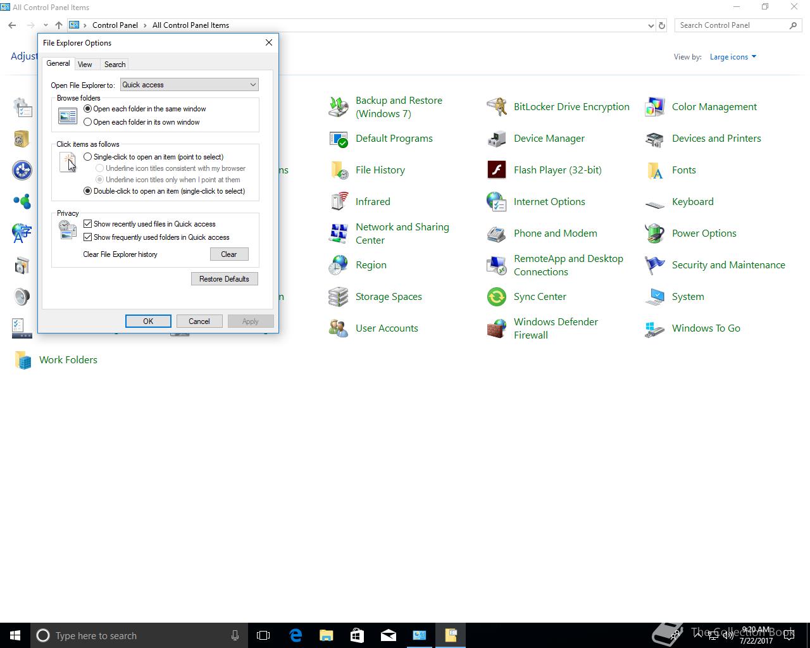Expand the chevron after Control Panel in the path

(x=146, y=25)
